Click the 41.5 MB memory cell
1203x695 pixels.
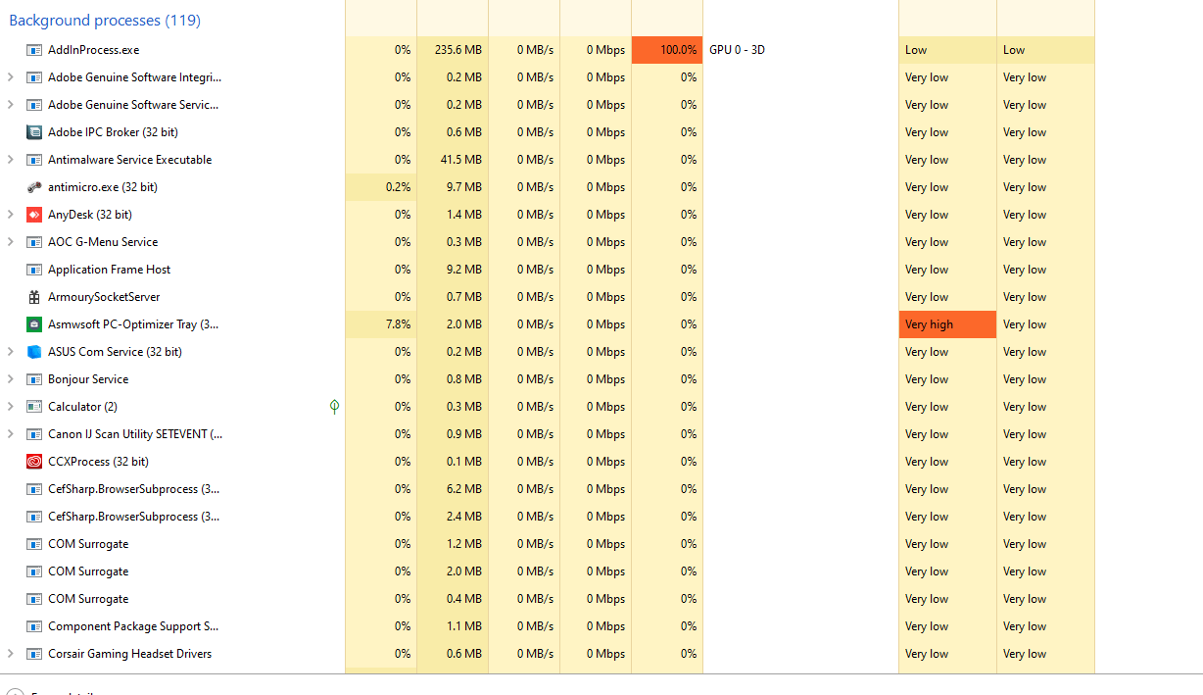pyautogui.click(x=453, y=160)
